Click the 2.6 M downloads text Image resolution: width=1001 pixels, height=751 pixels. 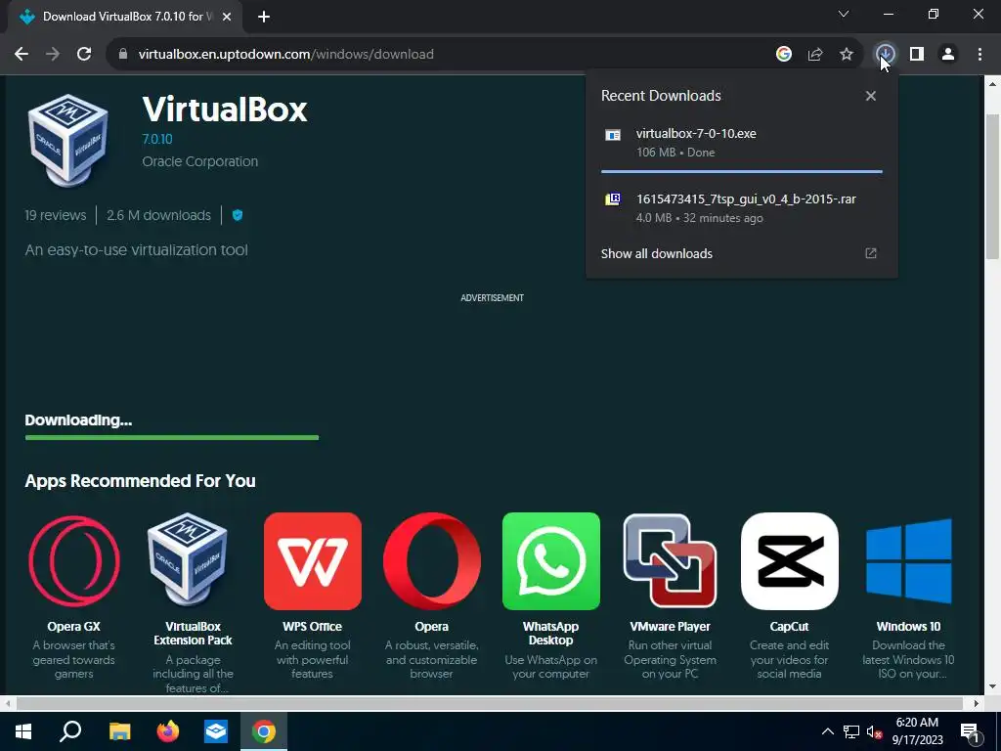[x=158, y=215]
